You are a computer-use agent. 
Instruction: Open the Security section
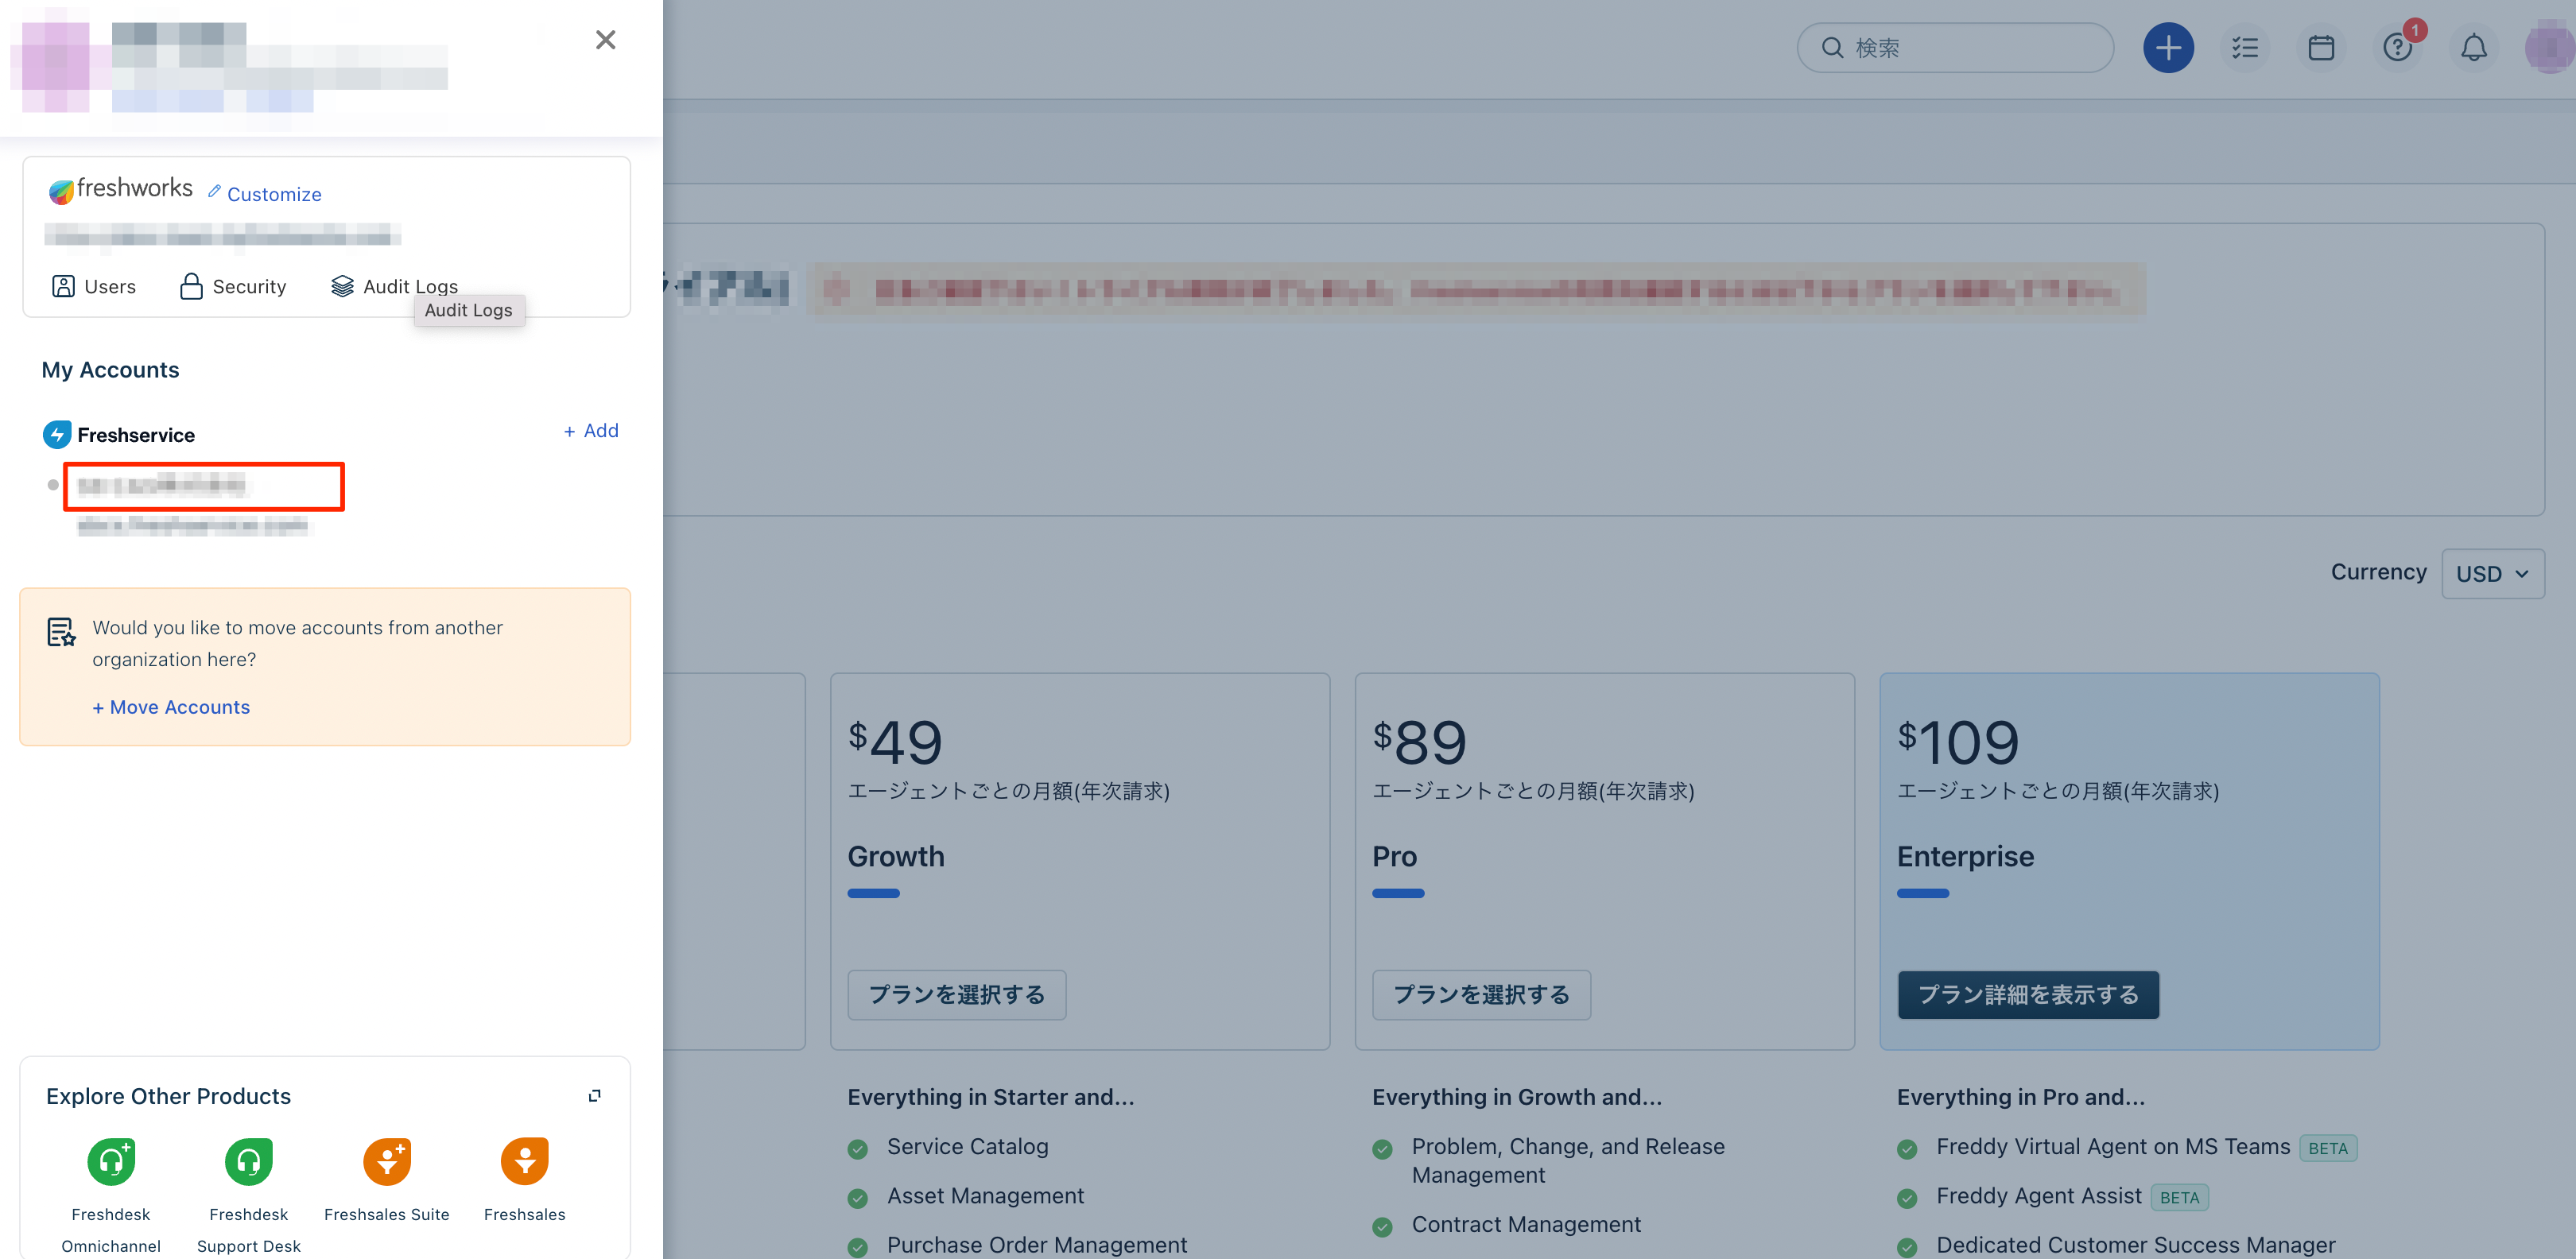(233, 287)
